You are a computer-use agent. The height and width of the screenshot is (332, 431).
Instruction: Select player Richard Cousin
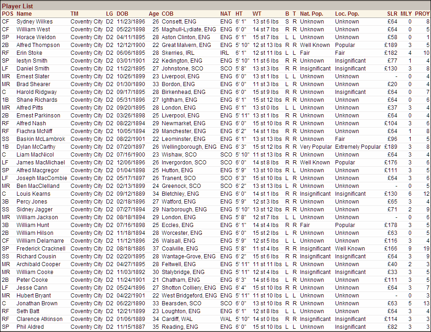tap(36, 256)
